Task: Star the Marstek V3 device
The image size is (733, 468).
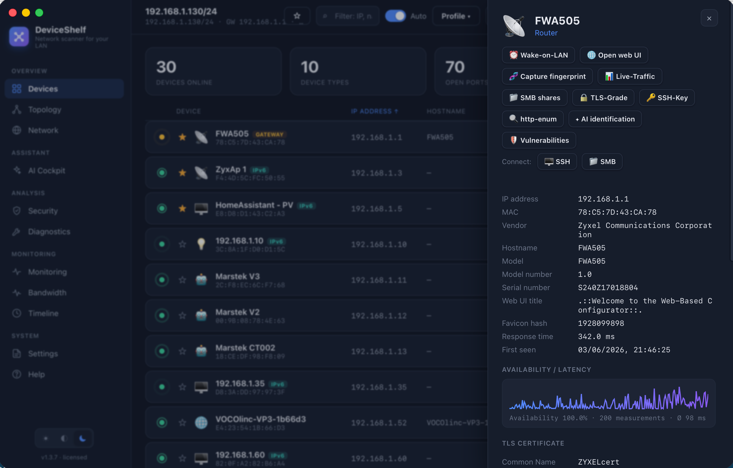Action: click(x=182, y=280)
